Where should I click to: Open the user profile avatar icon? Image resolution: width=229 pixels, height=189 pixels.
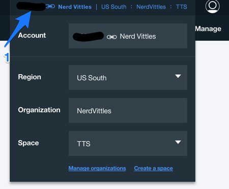(212, 6)
